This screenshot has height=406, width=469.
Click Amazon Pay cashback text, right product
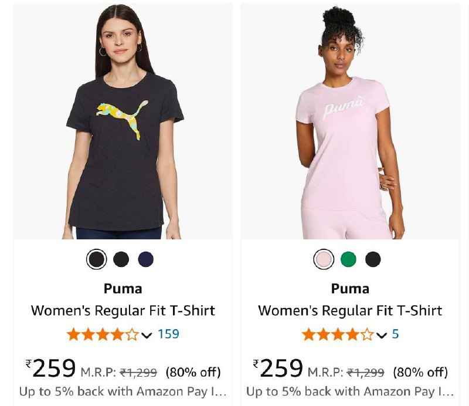click(350, 392)
